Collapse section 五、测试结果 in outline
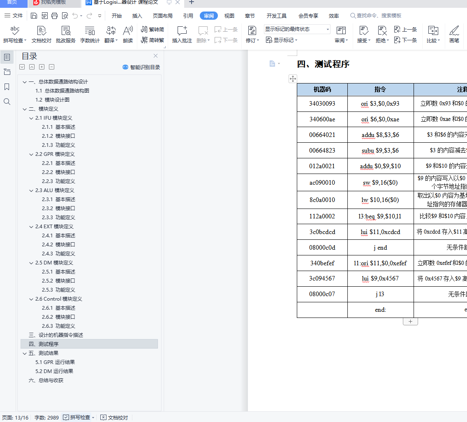467x422 pixels. point(25,353)
